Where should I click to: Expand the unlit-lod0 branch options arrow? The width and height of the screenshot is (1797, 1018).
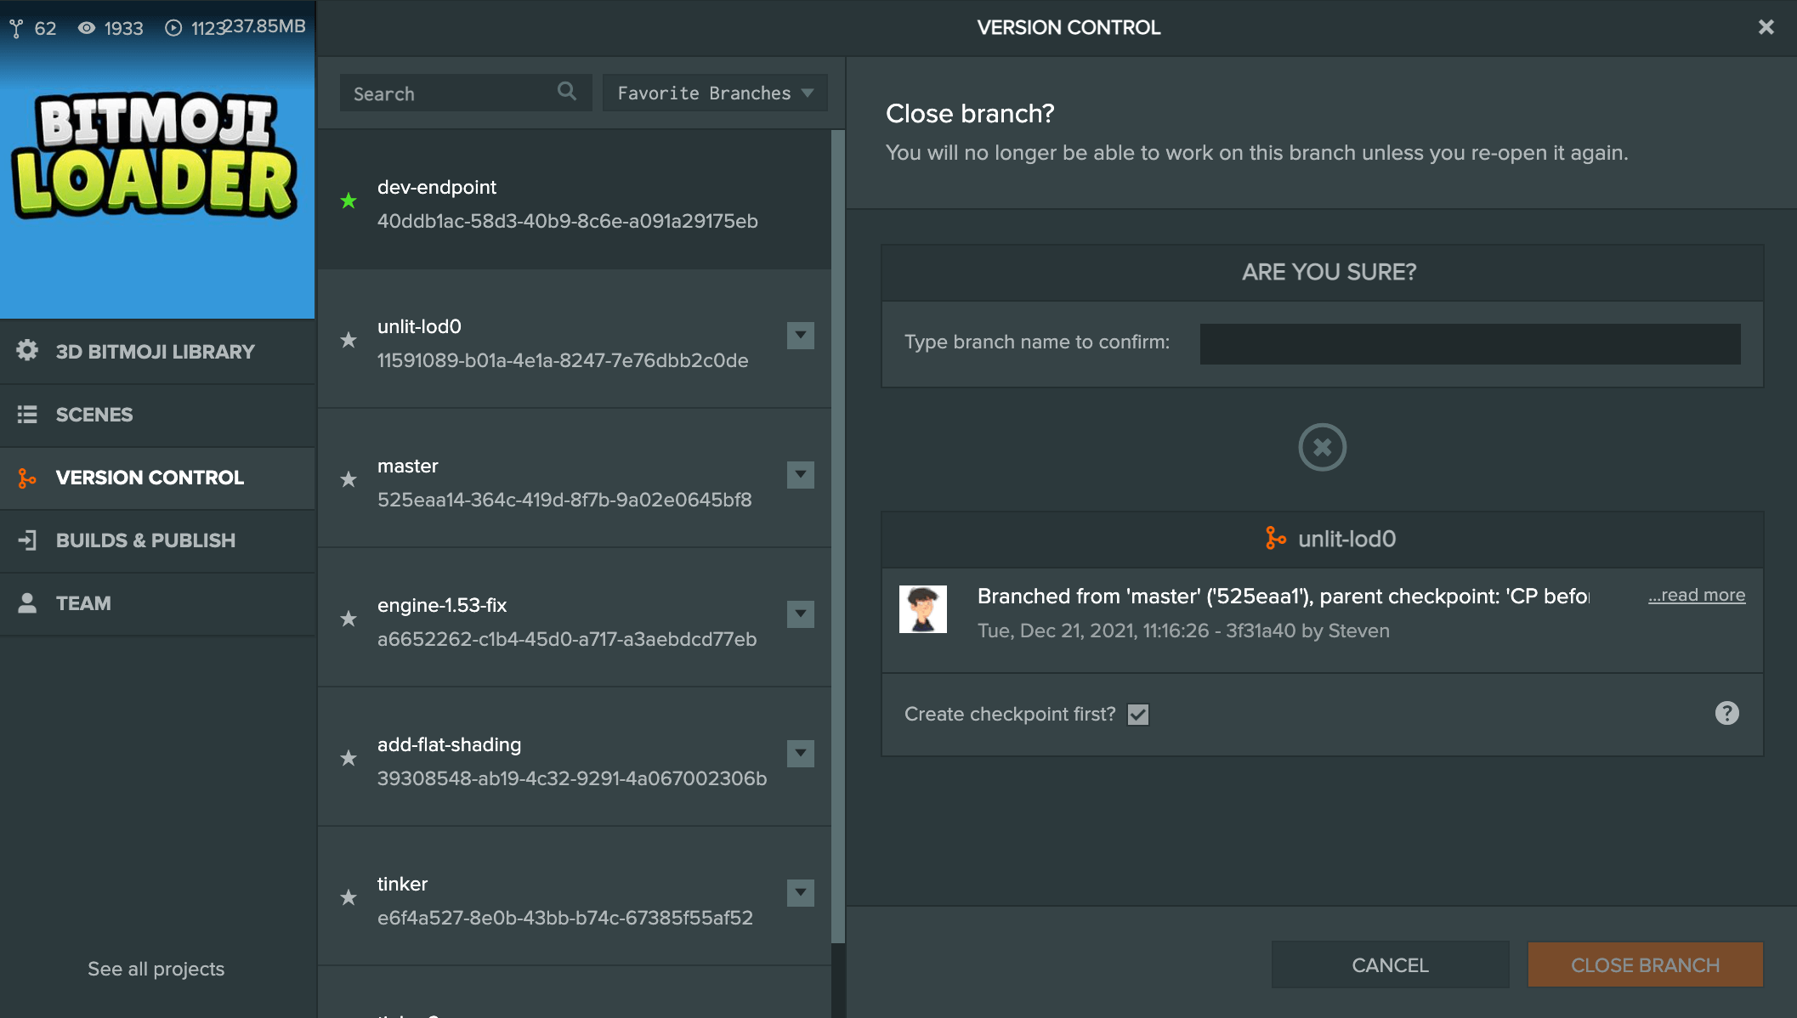[800, 336]
